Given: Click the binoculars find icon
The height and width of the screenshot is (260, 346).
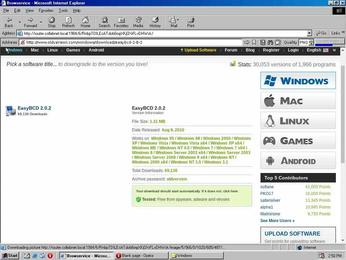Looking at the screenshot, I should pyautogui.click(x=270, y=42).
